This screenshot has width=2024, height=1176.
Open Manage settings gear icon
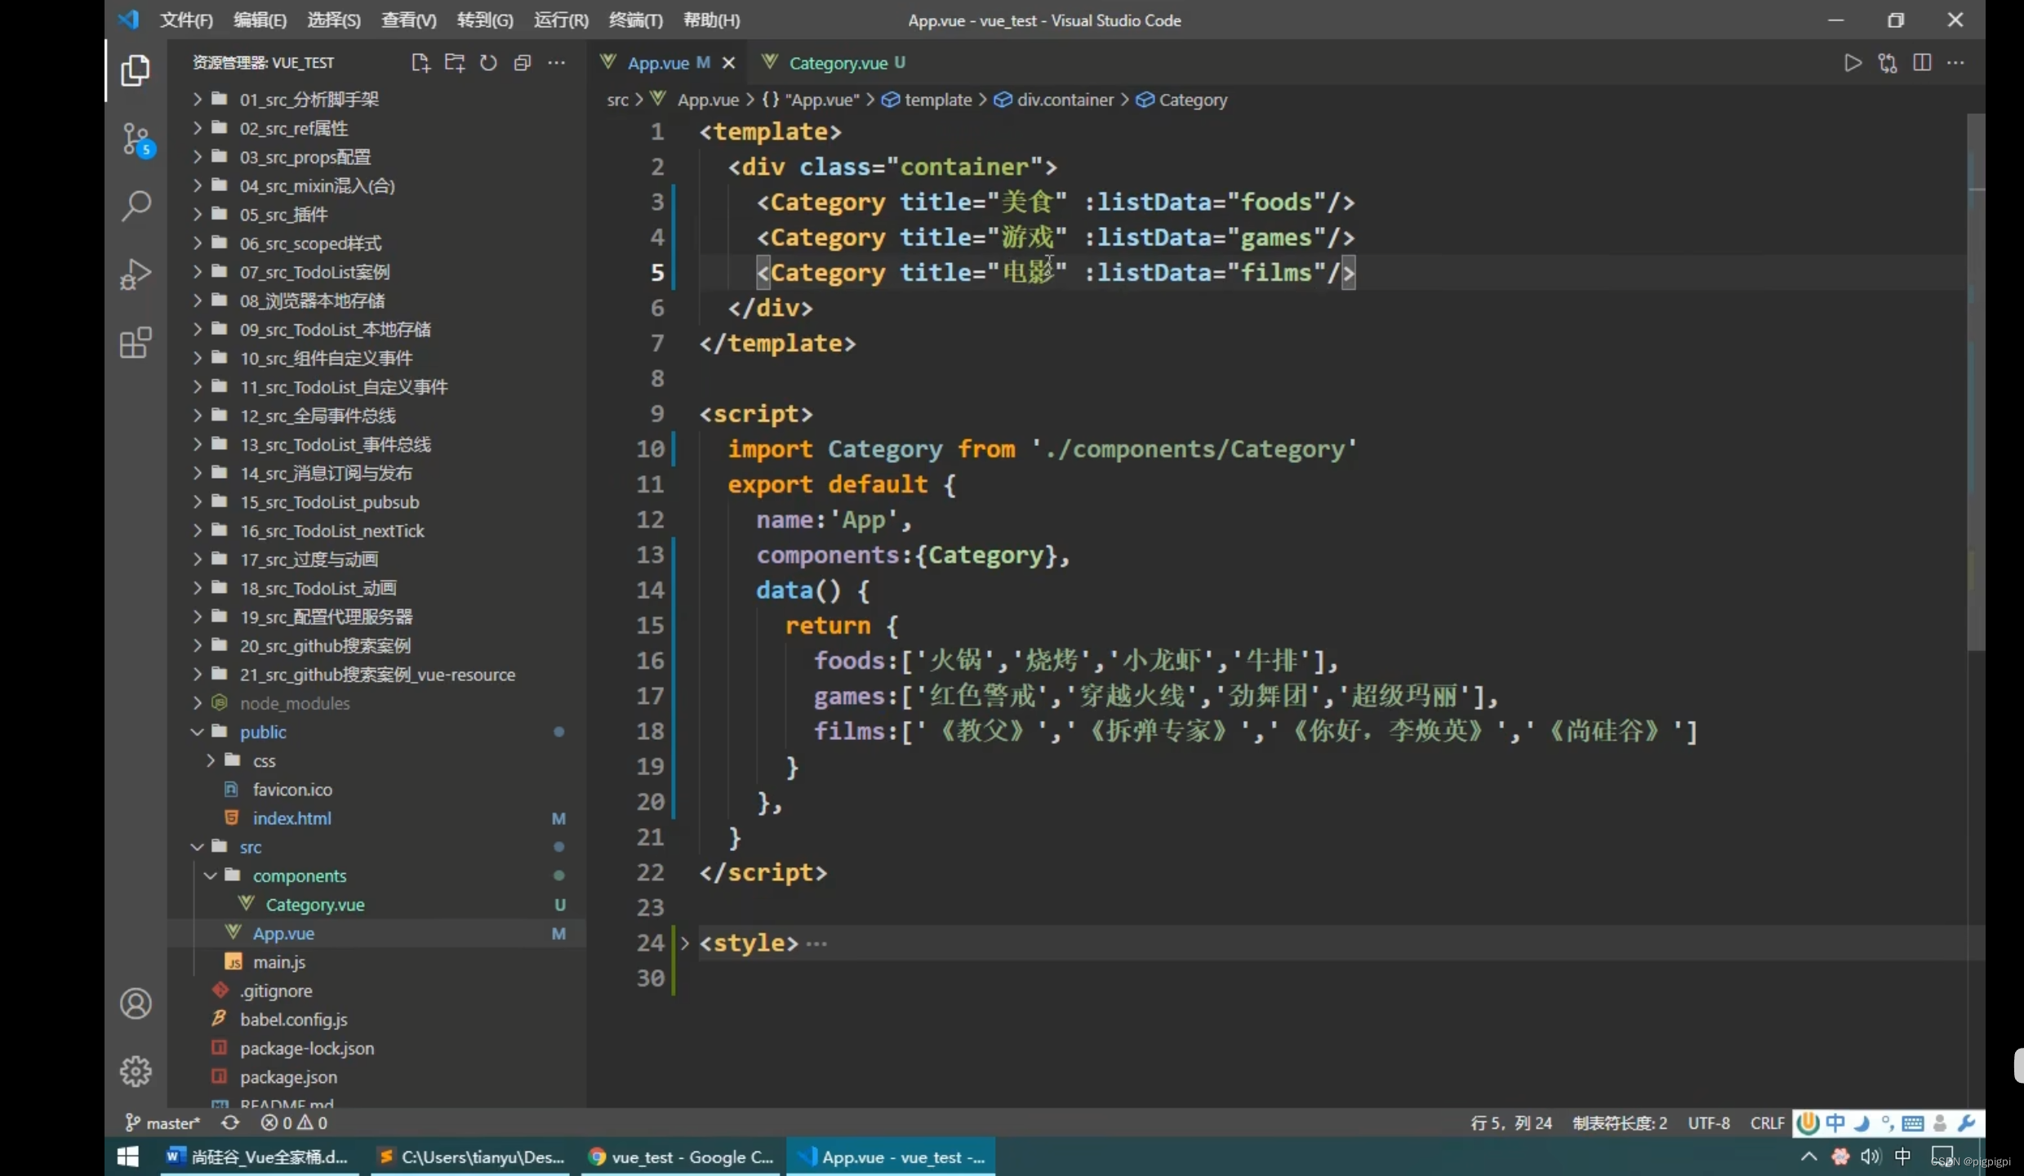136,1071
